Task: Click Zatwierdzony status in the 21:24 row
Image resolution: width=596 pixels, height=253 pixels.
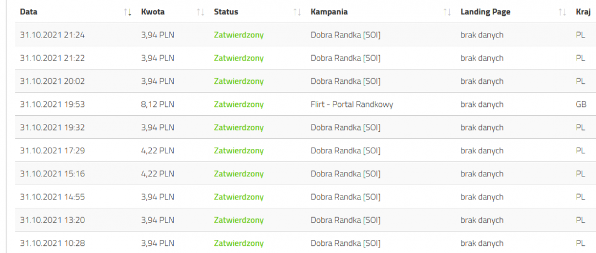Action: point(238,35)
